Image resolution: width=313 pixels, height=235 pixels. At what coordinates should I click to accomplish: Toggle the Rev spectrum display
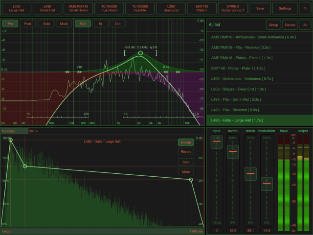pos(83,23)
